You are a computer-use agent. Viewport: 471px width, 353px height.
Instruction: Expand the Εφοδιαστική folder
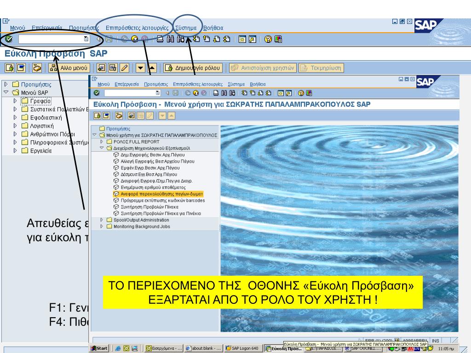click(15, 117)
